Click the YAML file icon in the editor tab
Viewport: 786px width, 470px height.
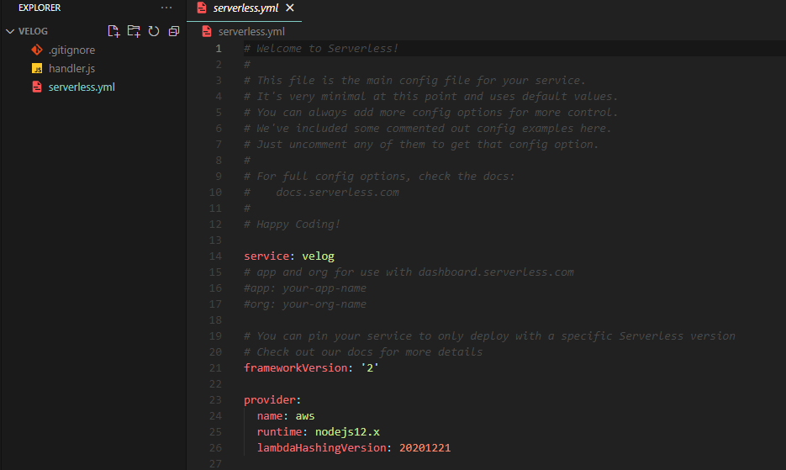(x=202, y=8)
